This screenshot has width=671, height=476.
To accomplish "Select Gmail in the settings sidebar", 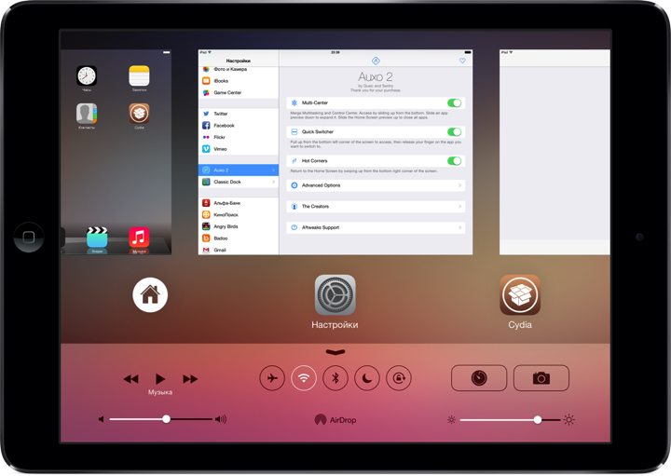I will [x=239, y=250].
